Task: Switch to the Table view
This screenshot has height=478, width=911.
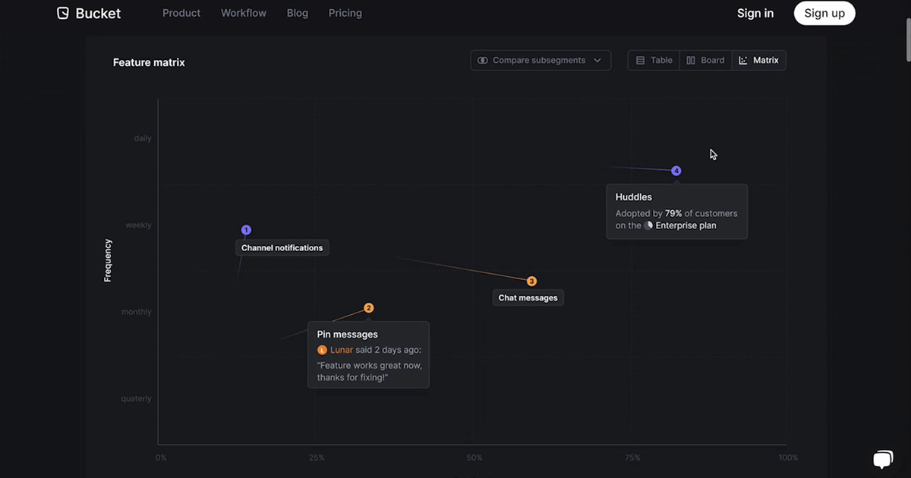Action: coord(654,61)
